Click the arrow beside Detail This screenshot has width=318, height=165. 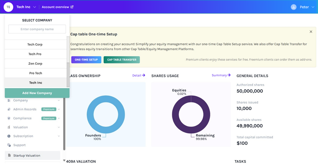[143, 75]
